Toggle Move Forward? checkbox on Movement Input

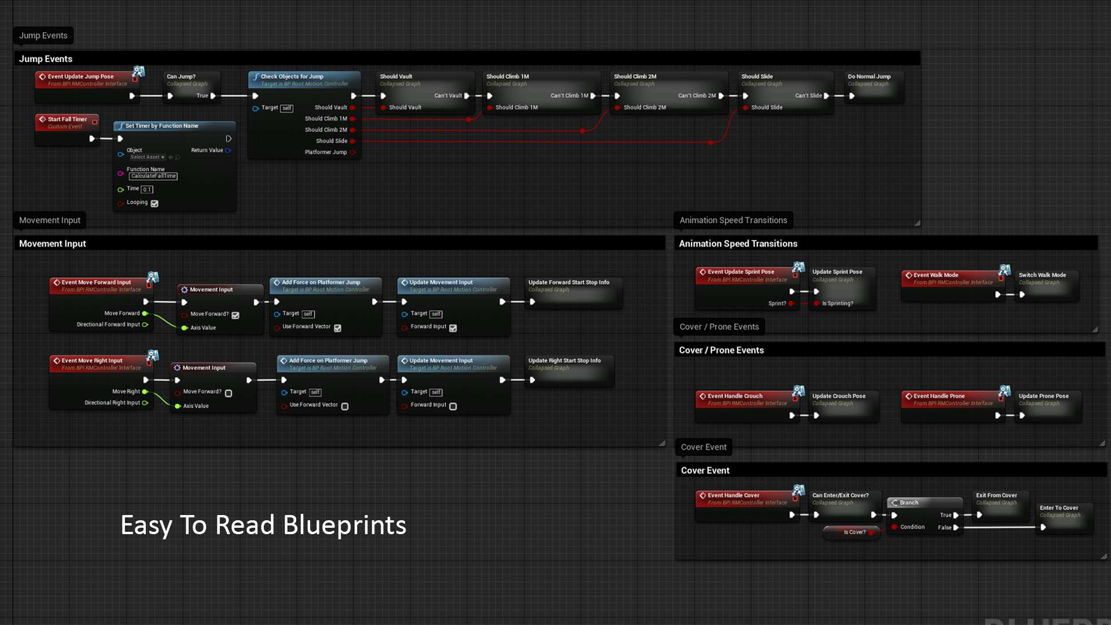tap(236, 315)
